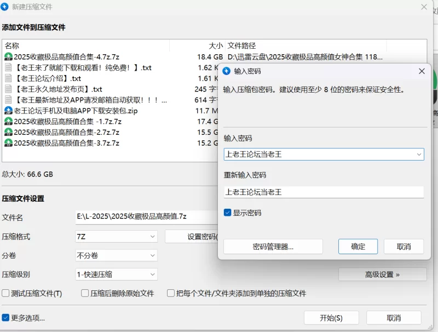This screenshot has height=332, width=438.
Task: Toggle 显示密码 checkbox
Action: pyautogui.click(x=228, y=213)
